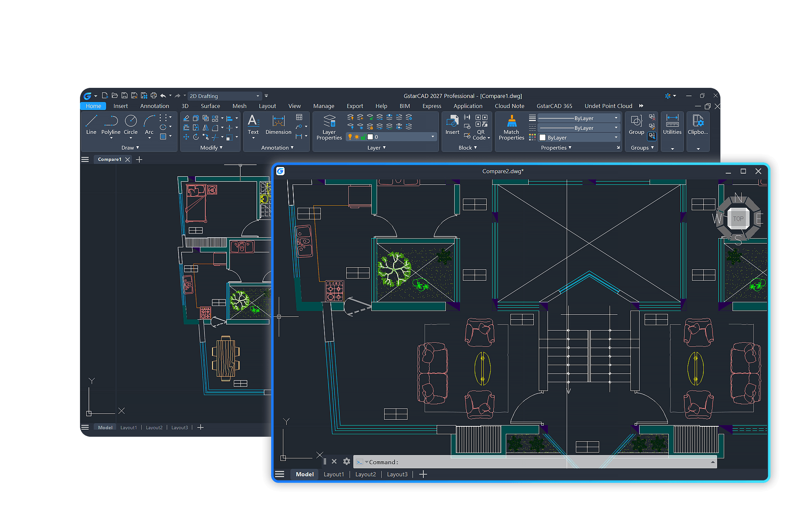Open hamburger menu in Compare2 status bar
Screen dimensions: 800x525
click(280, 474)
